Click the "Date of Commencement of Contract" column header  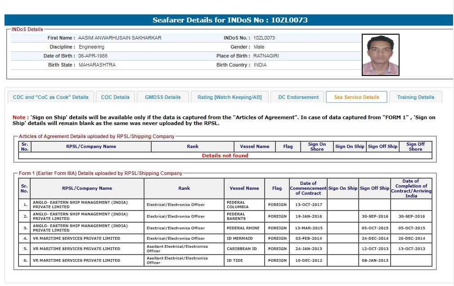[x=308, y=188]
